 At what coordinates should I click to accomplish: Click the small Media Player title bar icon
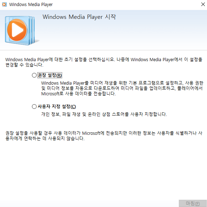(4, 5)
